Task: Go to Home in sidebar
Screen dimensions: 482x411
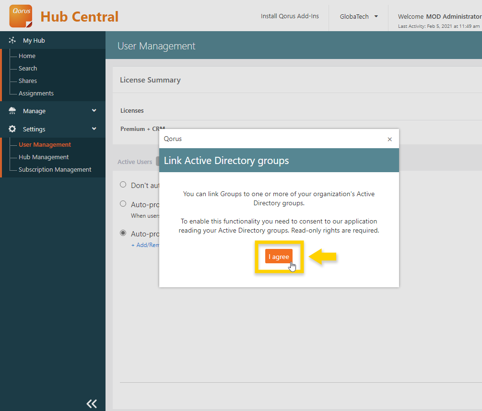Action: (x=27, y=56)
